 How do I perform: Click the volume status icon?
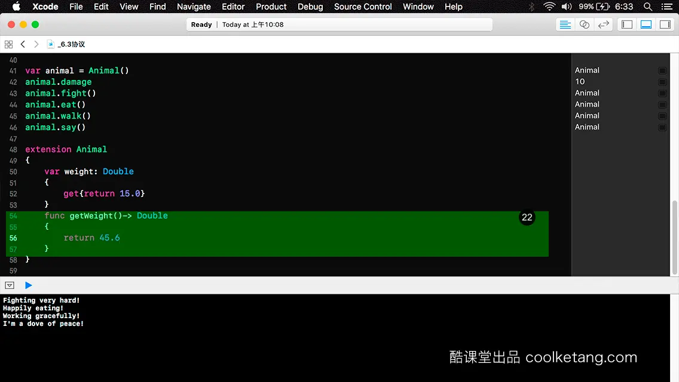566,7
